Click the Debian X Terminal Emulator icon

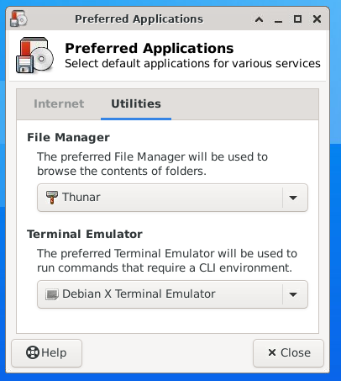pyautogui.click(x=52, y=294)
